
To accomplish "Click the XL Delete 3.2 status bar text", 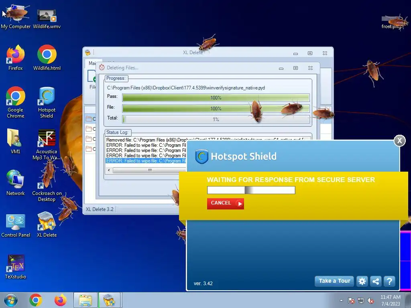I will 100,209.
